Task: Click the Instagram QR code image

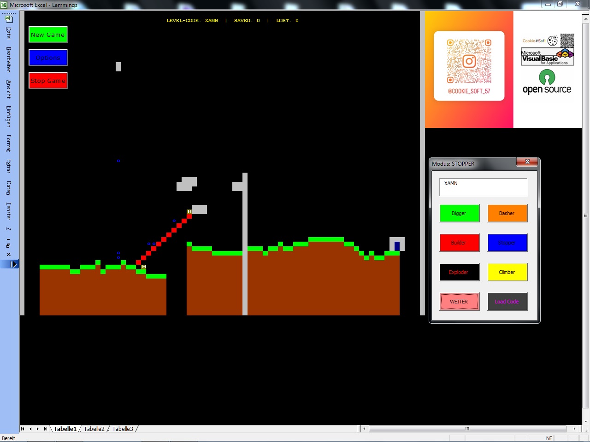Action: [469, 61]
